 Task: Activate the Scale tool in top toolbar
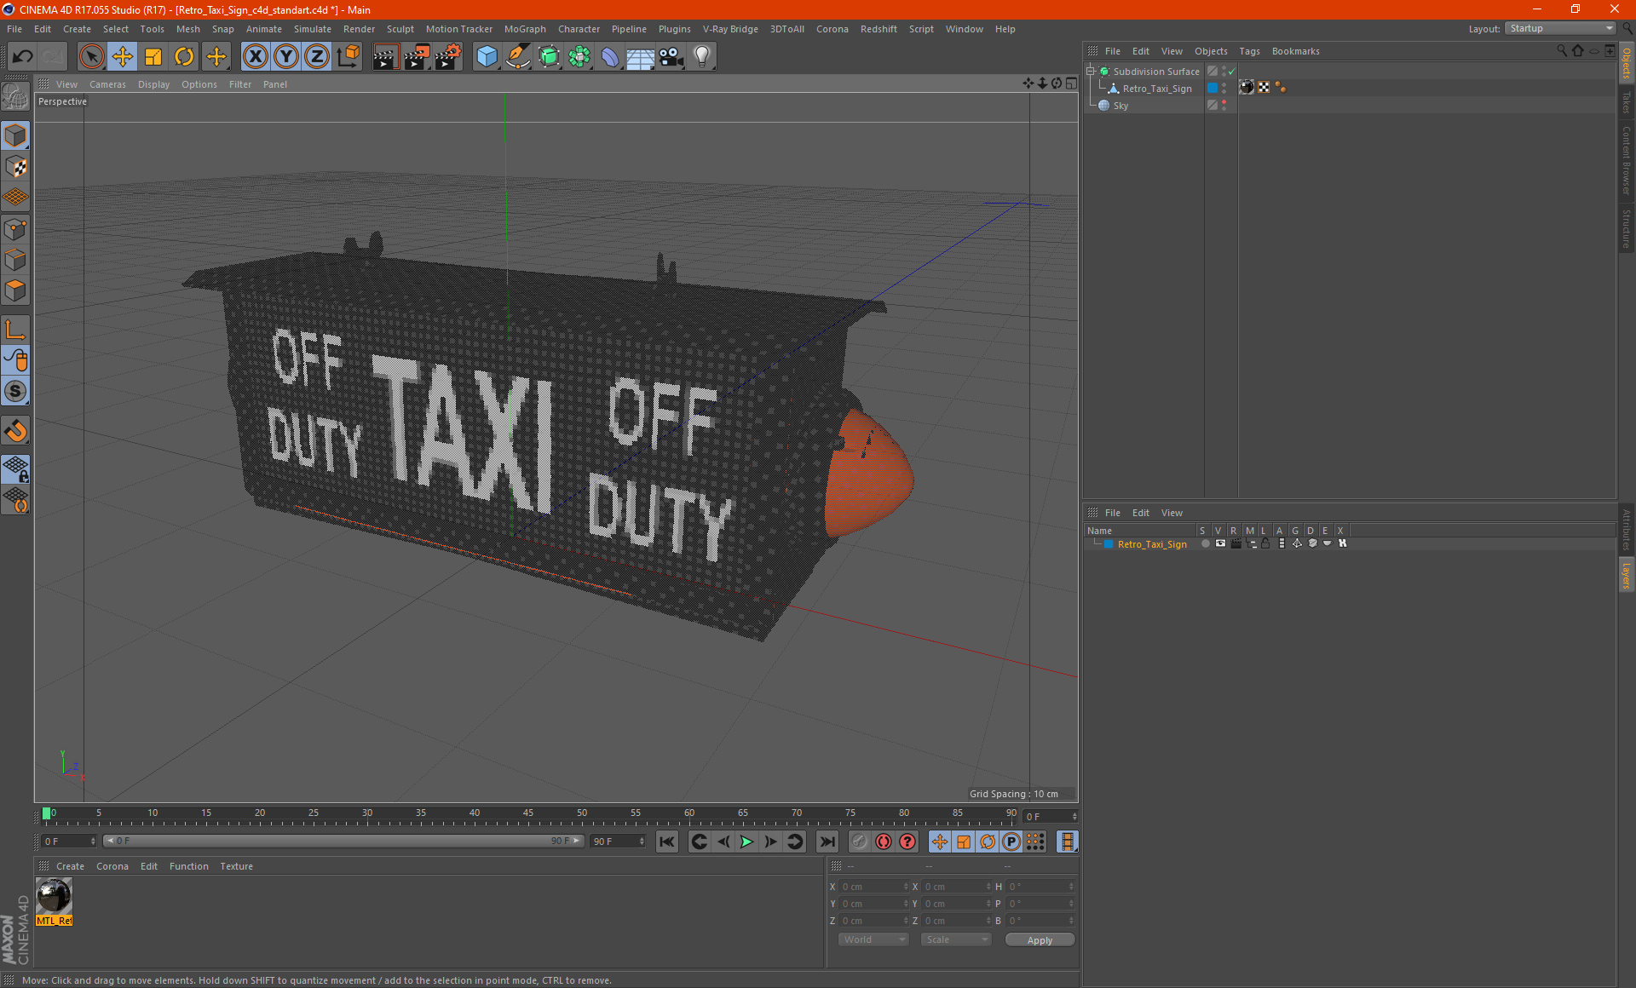[x=153, y=56]
